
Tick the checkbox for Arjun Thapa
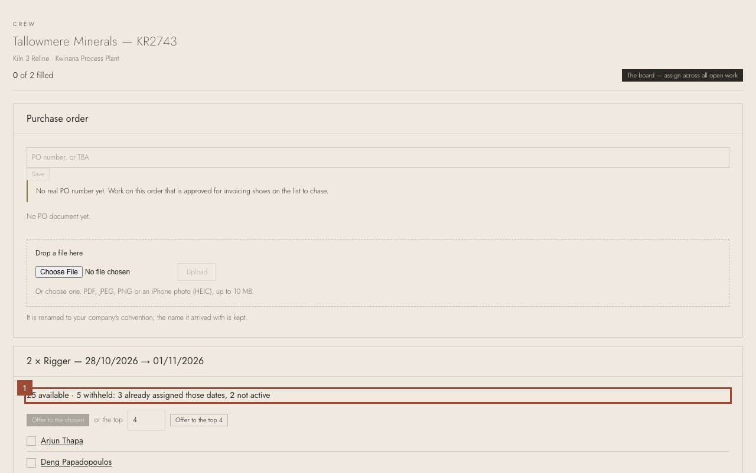pos(31,441)
